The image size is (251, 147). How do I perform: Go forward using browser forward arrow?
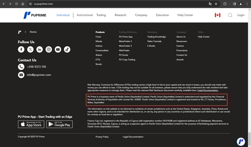pyautogui.click(x=10, y=4)
